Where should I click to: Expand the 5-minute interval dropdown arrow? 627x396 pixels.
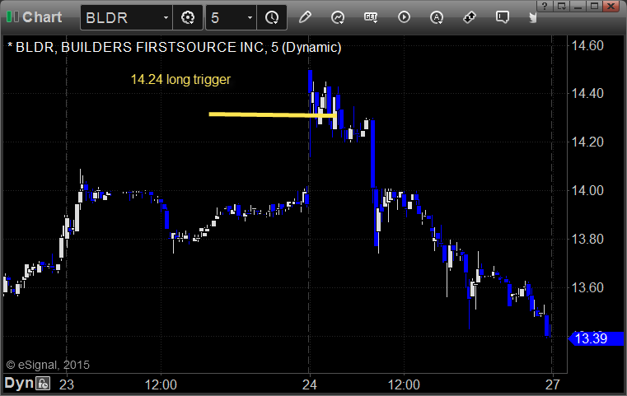pyautogui.click(x=250, y=17)
